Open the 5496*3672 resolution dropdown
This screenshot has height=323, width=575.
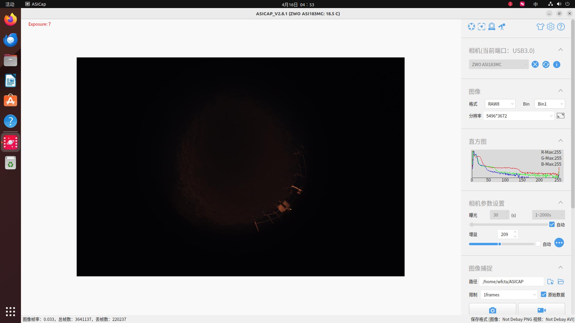click(x=518, y=116)
